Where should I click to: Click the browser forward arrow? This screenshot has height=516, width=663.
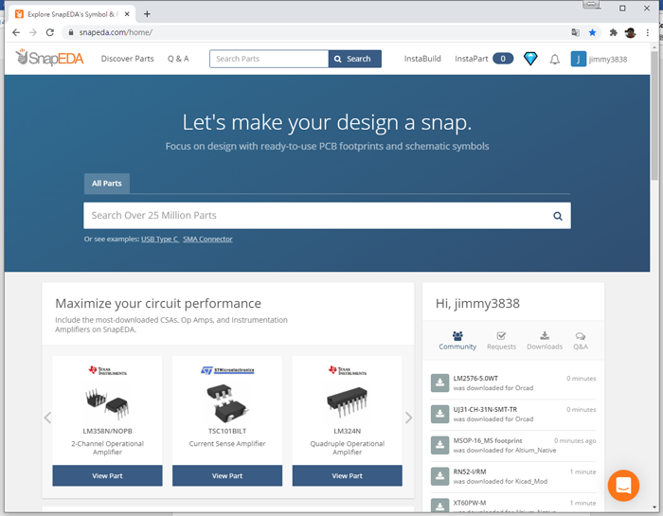tap(33, 32)
